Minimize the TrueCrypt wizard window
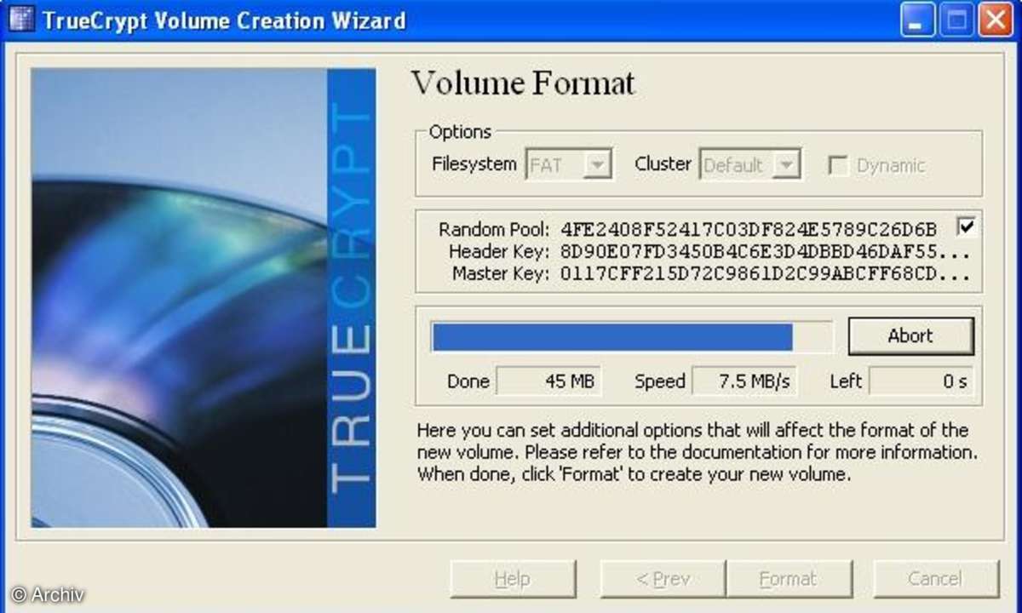Viewport: 1022px width, 613px height. tap(917, 20)
